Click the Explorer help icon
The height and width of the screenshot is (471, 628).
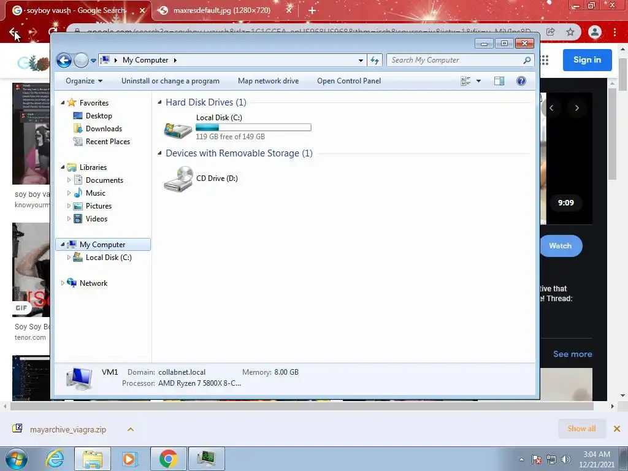521,82
